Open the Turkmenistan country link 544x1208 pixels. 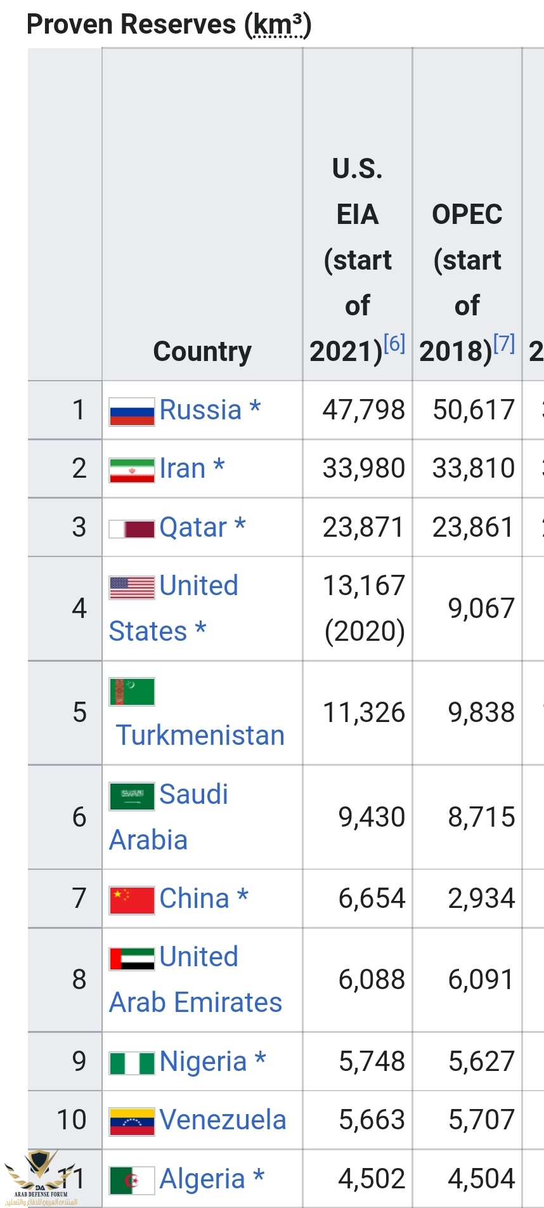pyautogui.click(x=200, y=735)
